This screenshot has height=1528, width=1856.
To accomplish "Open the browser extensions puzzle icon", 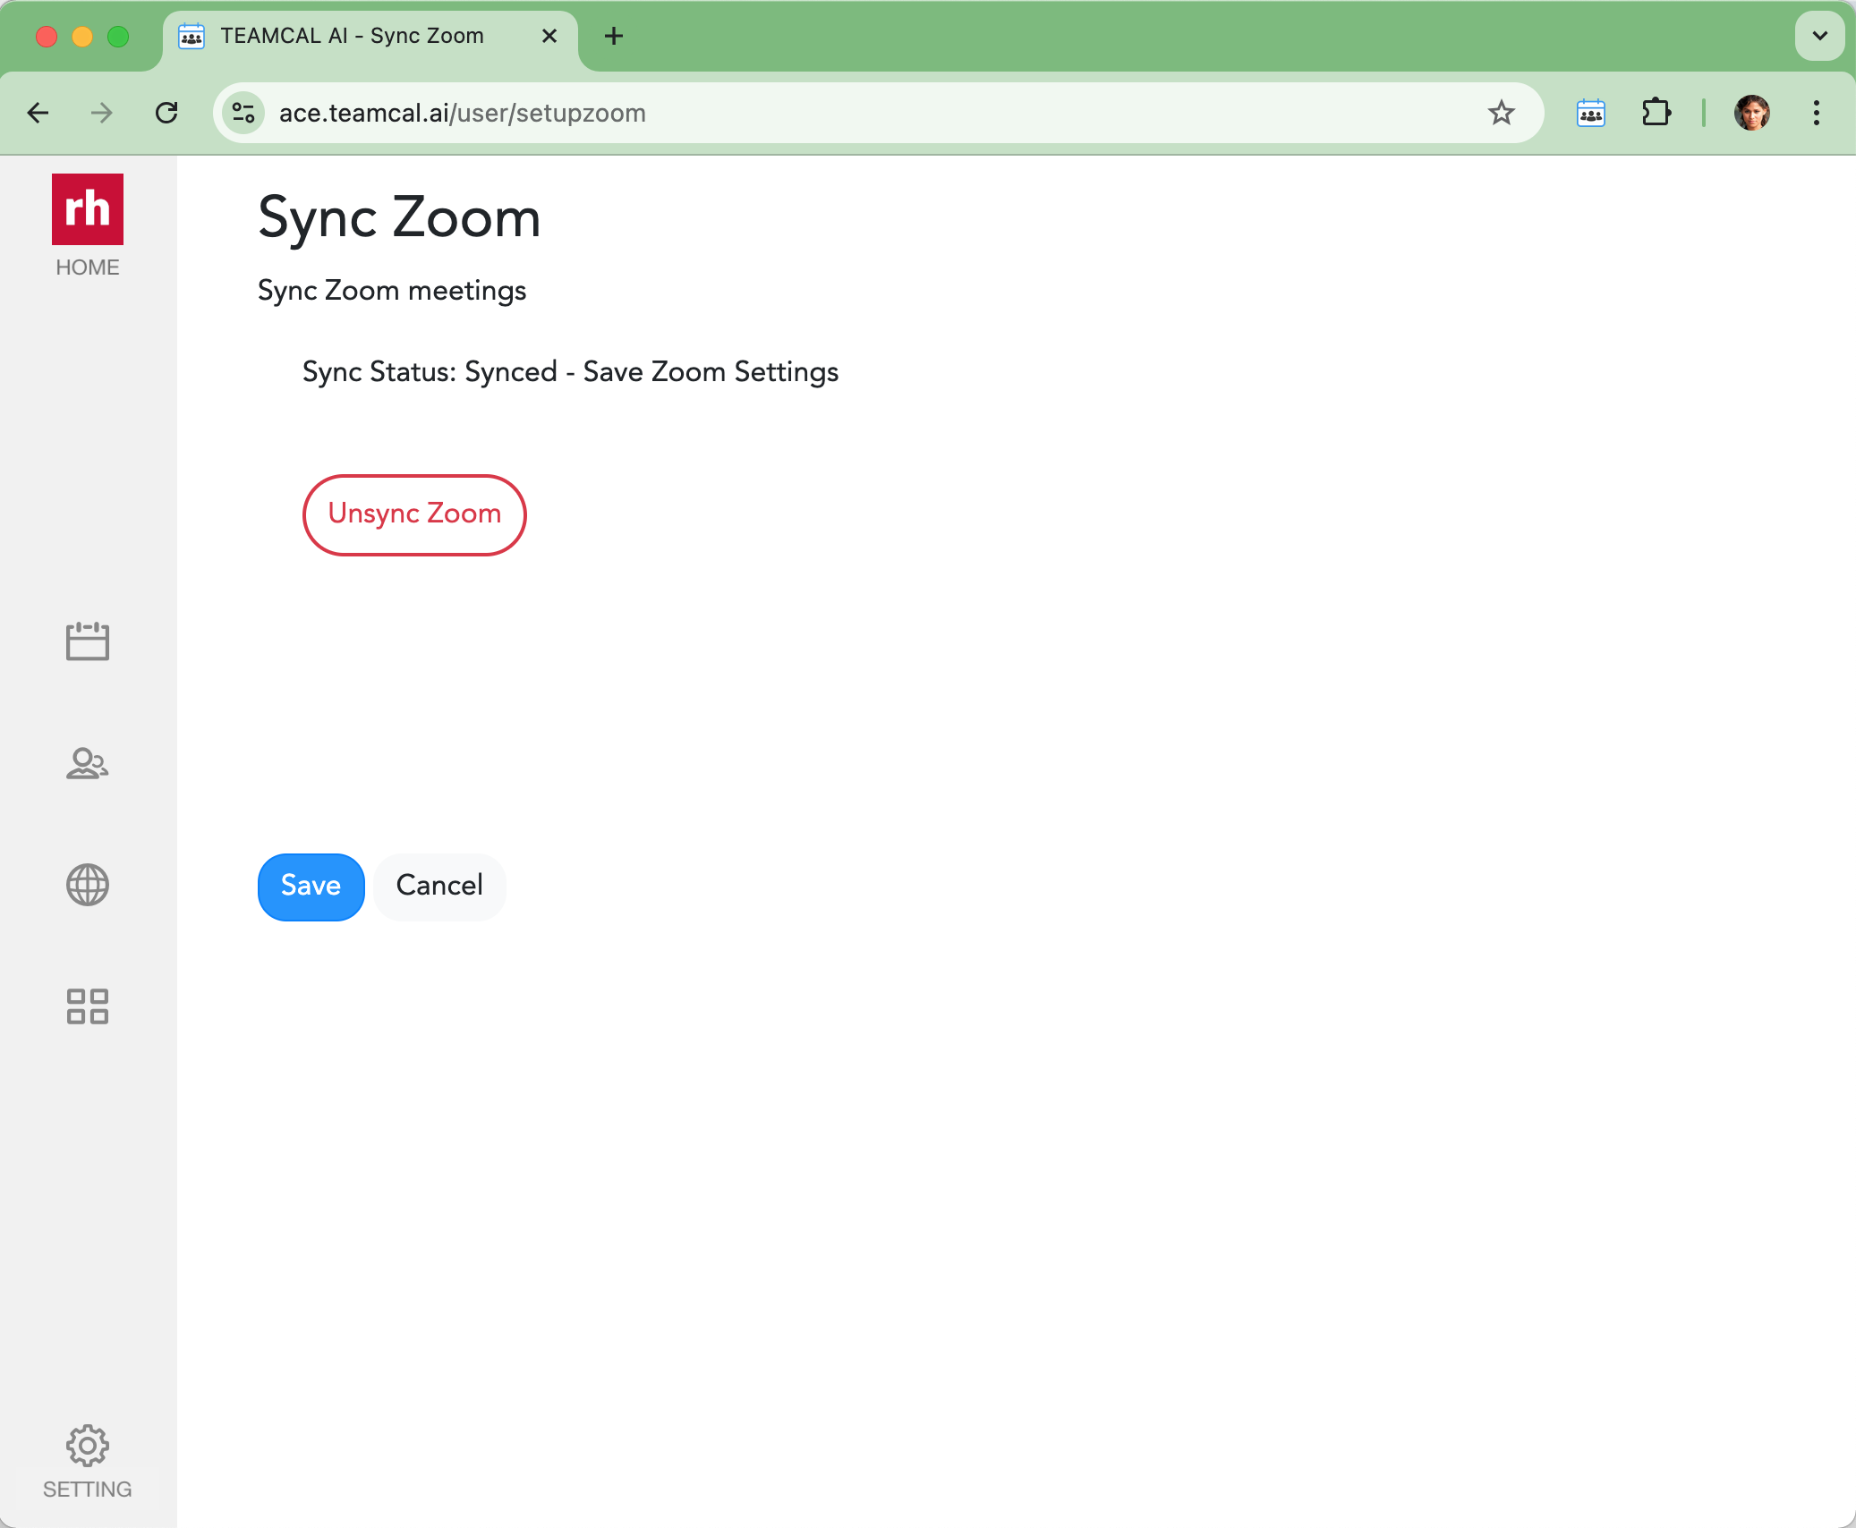I will [x=1656, y=113].
